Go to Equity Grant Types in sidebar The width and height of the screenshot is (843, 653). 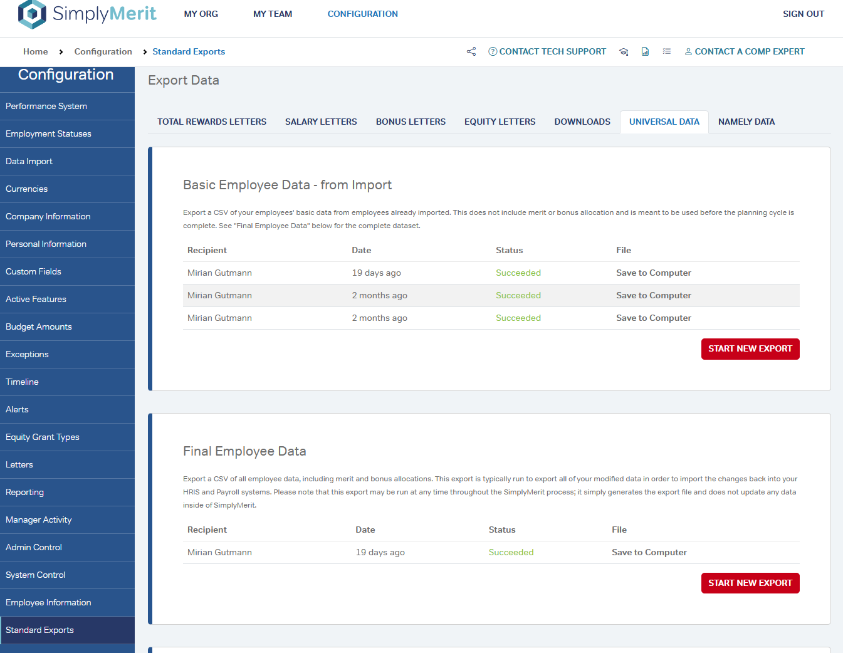tap(43, 437)
